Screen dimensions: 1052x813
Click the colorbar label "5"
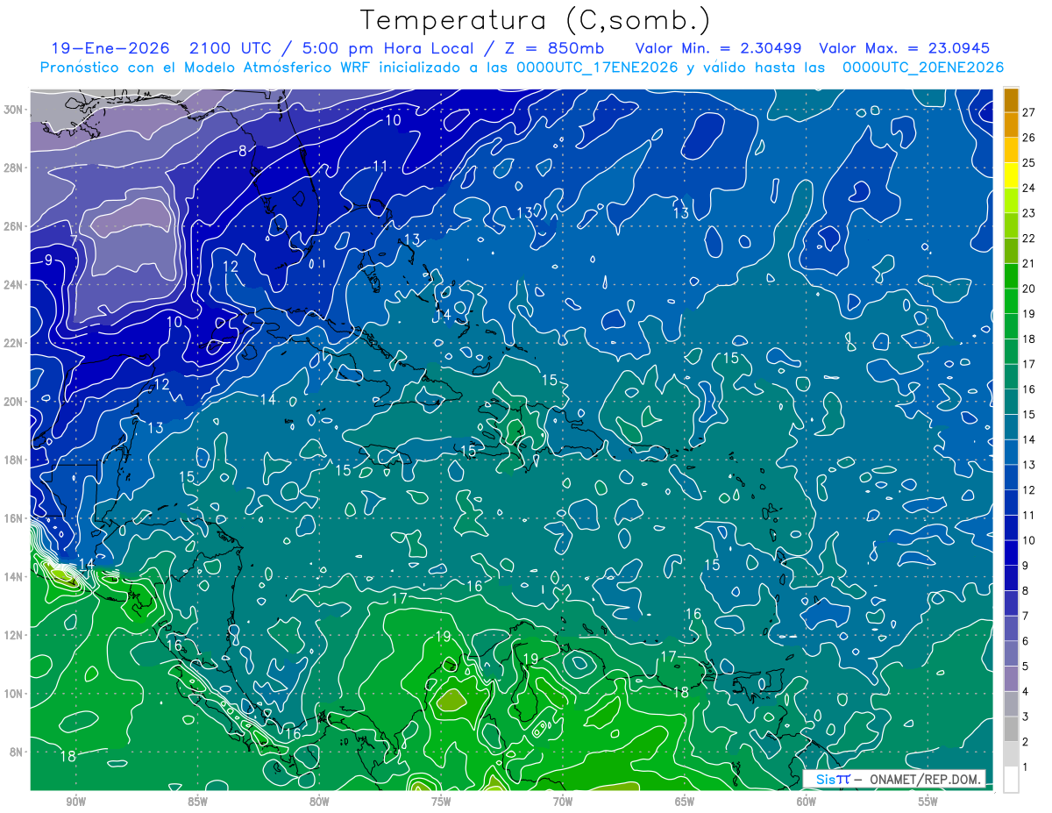pyautogui.click(x=1025, y=667)
